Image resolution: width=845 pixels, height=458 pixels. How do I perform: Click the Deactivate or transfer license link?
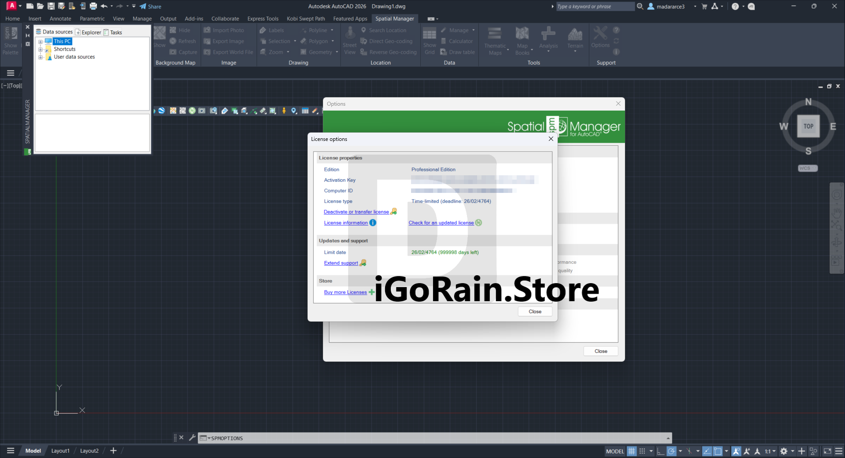[356, 212]
